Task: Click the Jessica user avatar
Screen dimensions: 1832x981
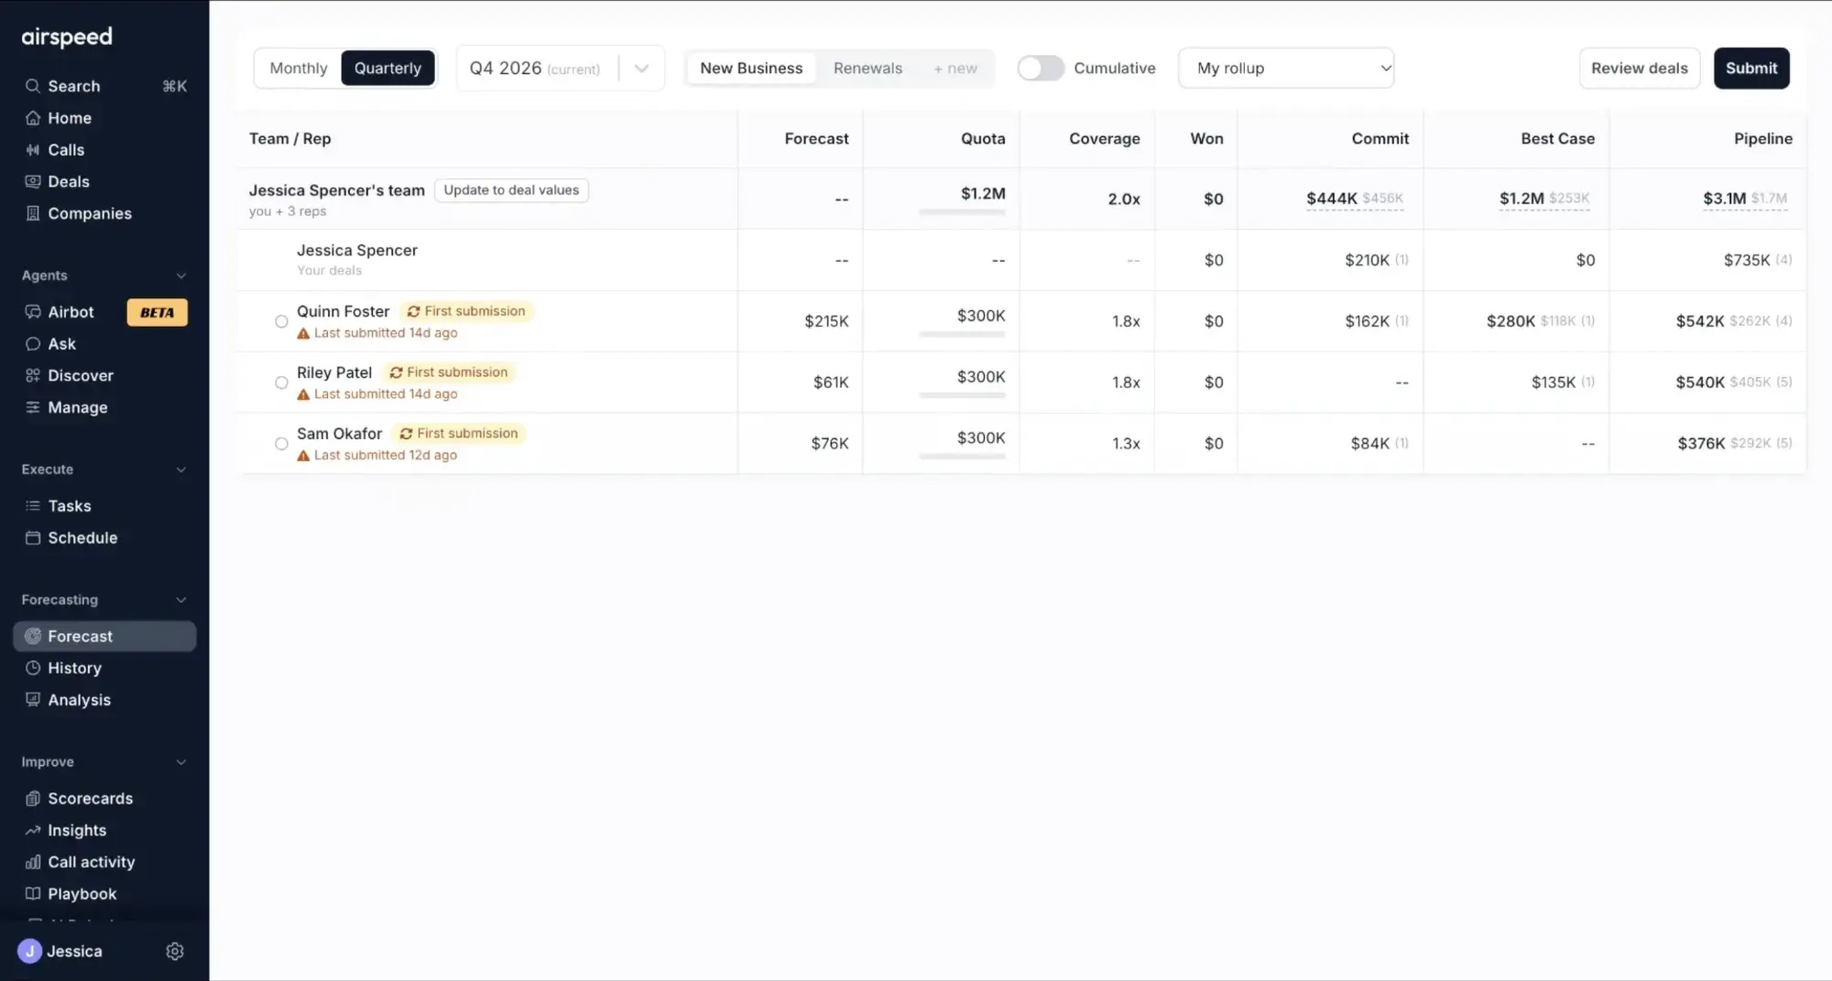Action: [29, 952]
